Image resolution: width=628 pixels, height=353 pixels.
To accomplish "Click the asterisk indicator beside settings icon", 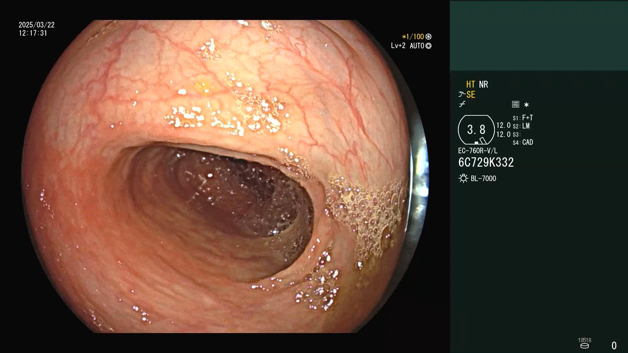I will [x=526, y=105].
